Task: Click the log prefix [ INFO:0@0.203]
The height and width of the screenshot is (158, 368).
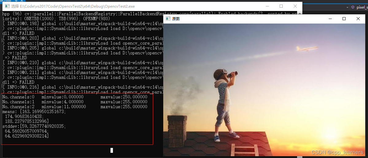Action: [x=21, y=38]
